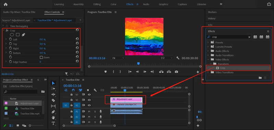This screenshot has height=130, width=274.
Task: Clear the crop search field
Action: click(249, 37)
